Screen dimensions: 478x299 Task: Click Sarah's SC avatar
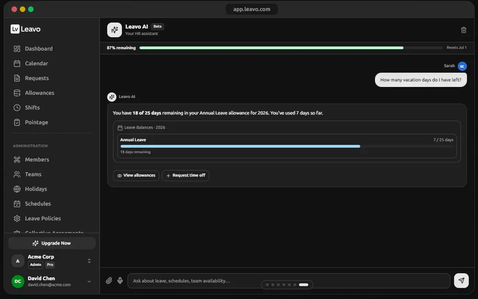point(462,66)
